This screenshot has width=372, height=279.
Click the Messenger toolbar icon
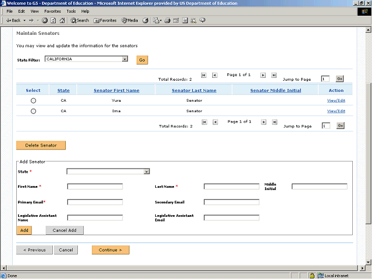(x=202, y=20)
